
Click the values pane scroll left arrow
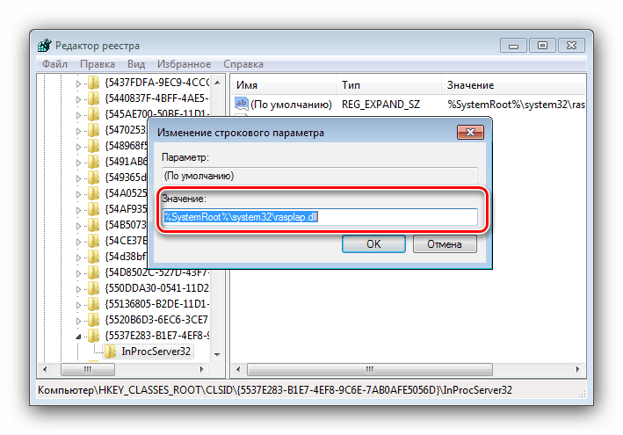pyautogui.click(x=238, y=369)
